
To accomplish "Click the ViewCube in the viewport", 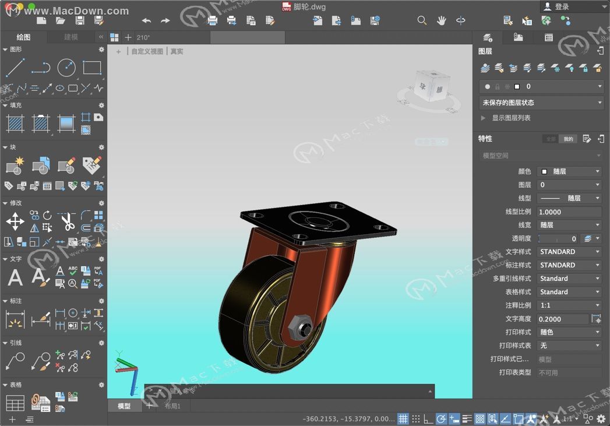I will tap(432, 86).
